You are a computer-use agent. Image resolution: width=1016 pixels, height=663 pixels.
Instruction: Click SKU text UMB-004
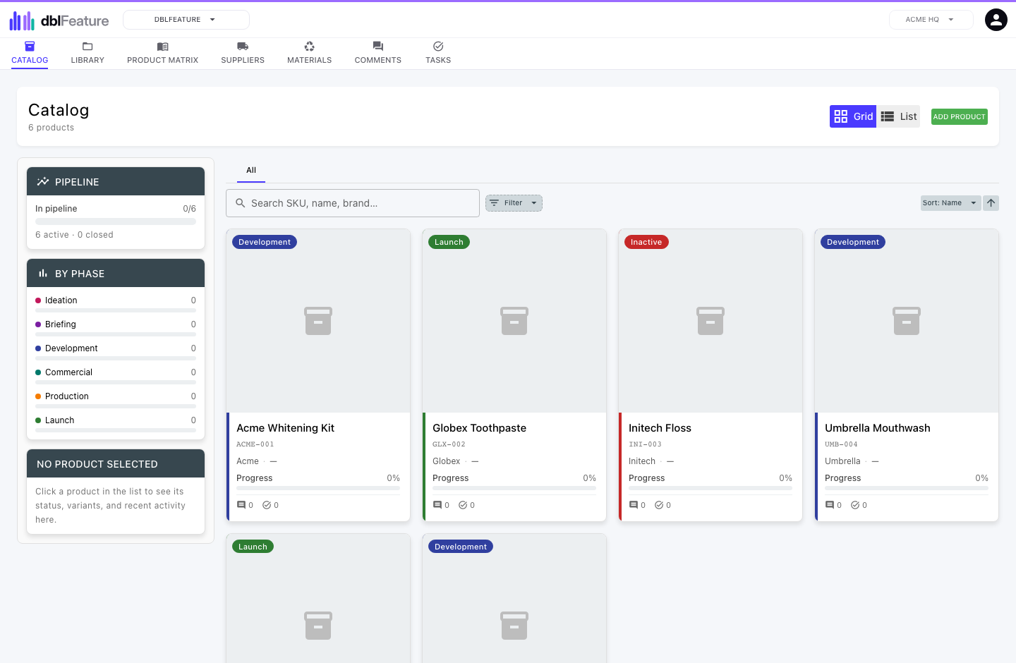coord(841,444)
